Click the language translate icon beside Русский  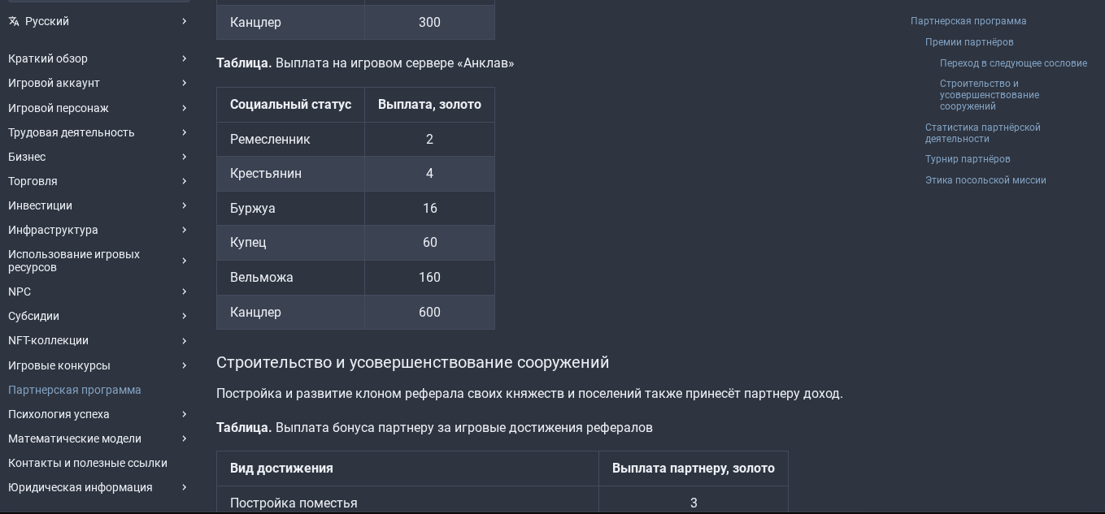click(x=14, y=21)
